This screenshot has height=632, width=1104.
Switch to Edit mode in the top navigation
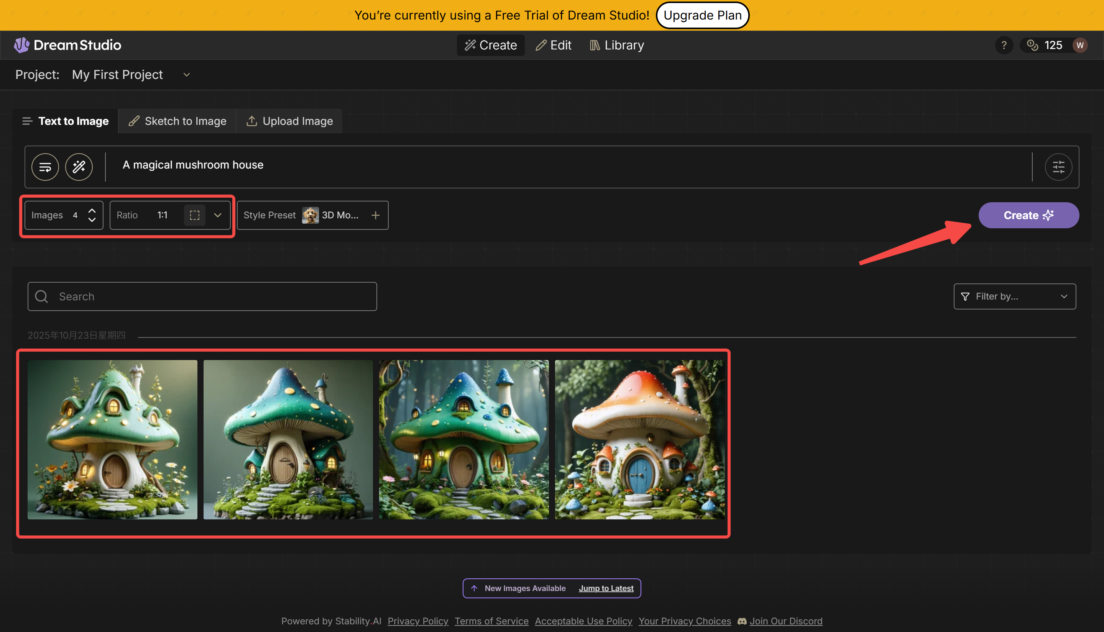click(x=553, y=45)
